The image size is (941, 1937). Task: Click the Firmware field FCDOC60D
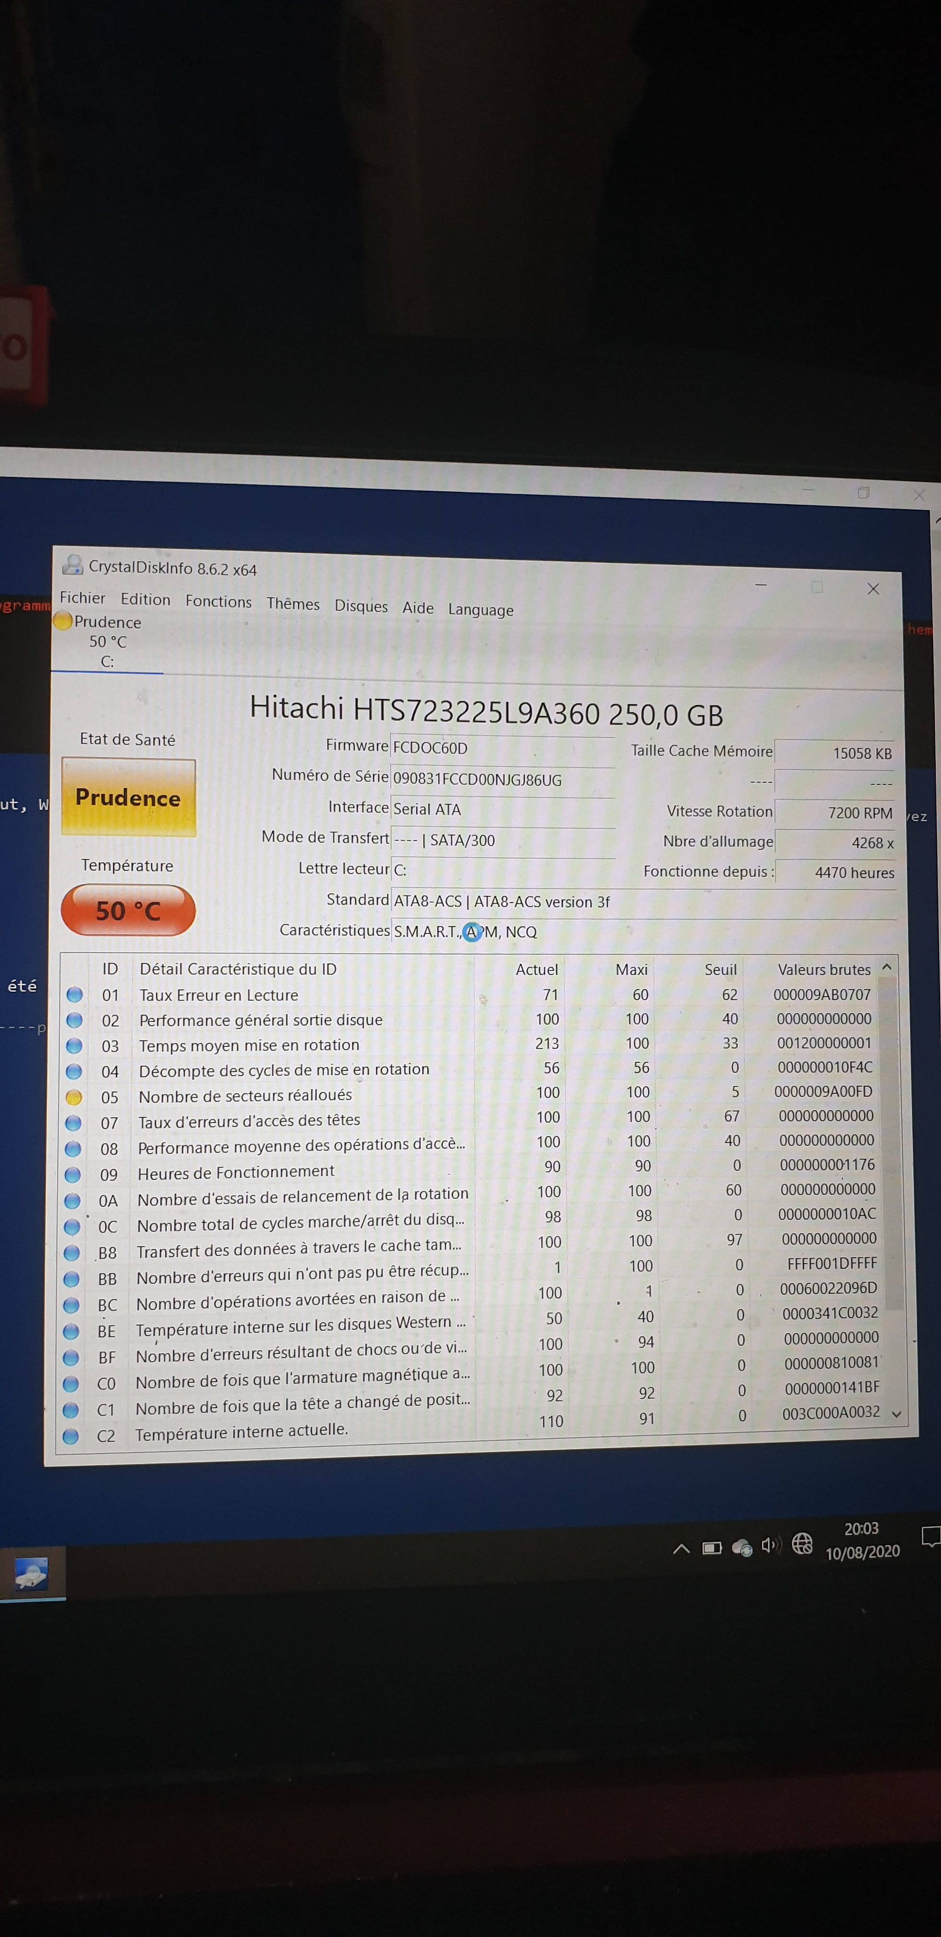pos(503,748)
